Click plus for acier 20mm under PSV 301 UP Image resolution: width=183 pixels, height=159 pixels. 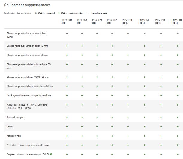(x=112, y=55)
